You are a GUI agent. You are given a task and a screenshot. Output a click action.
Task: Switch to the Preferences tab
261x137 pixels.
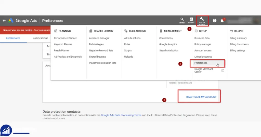coord(13,38)
